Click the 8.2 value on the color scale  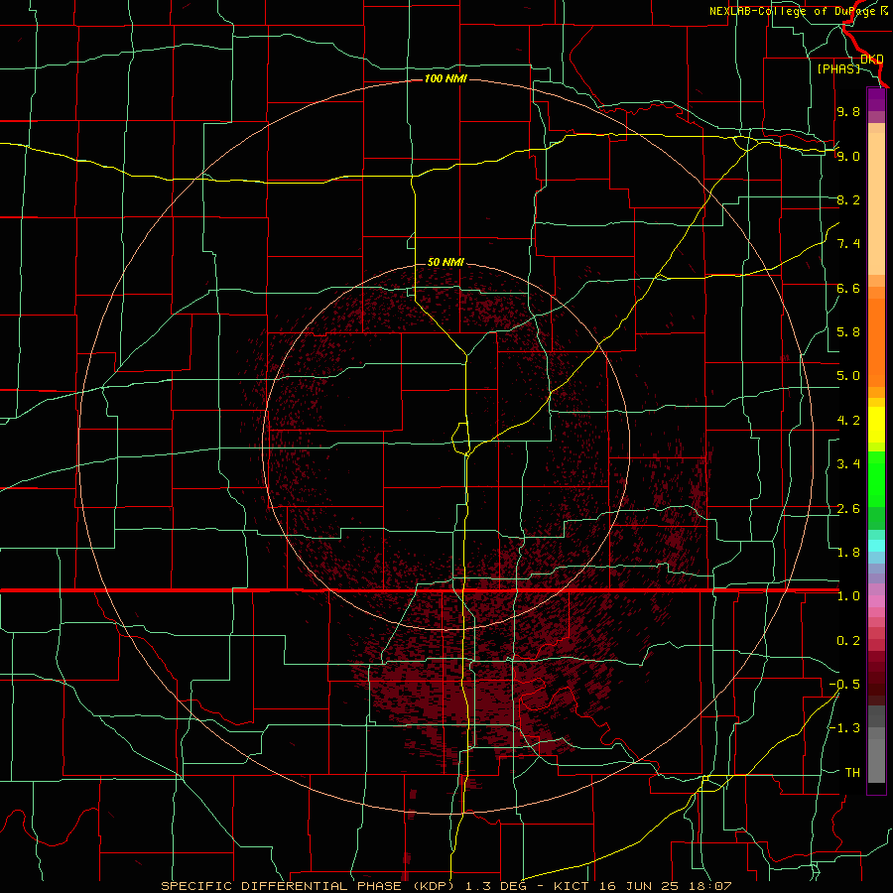tap(848, 199)
